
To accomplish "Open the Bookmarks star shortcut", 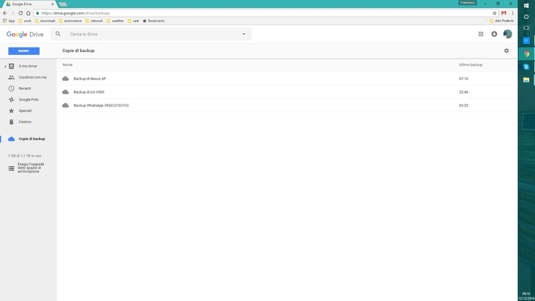I will point(154,21).
